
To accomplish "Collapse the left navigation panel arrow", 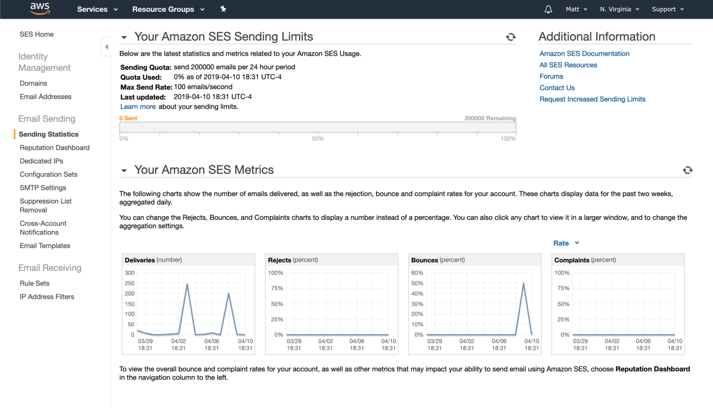I will pos(106,47).
